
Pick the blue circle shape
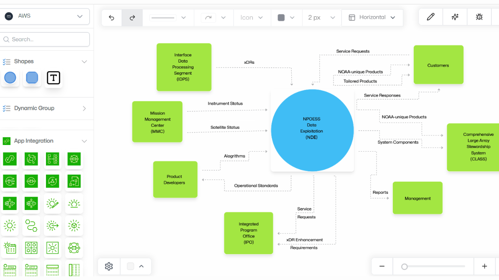10,78
